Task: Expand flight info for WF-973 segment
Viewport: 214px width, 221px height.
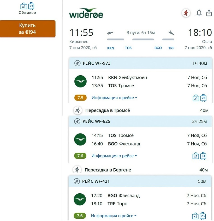Action: pos(114,98)
